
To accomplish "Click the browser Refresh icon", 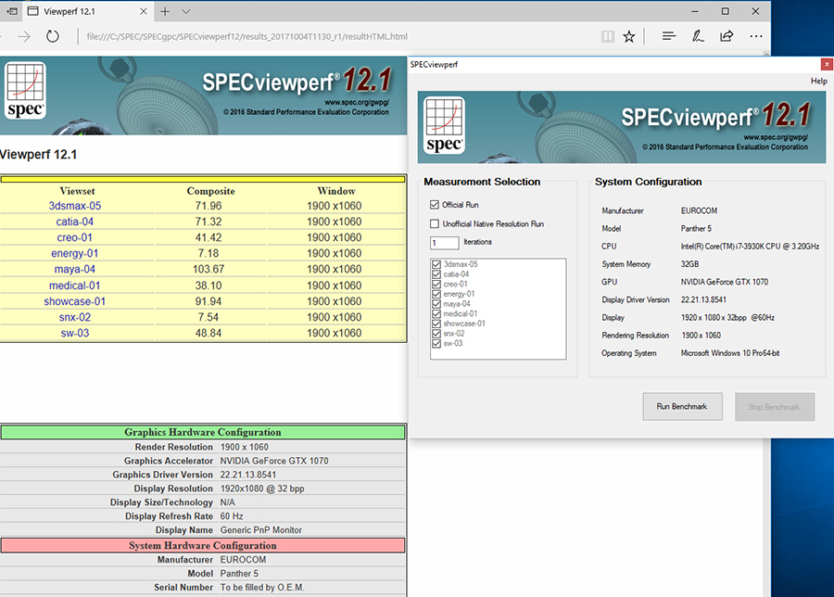I will (x=53, y=36).
